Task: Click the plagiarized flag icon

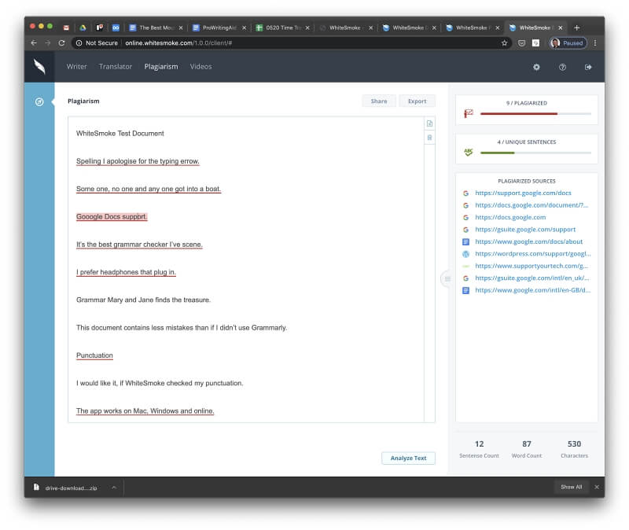Action: [x=469, y=113]
